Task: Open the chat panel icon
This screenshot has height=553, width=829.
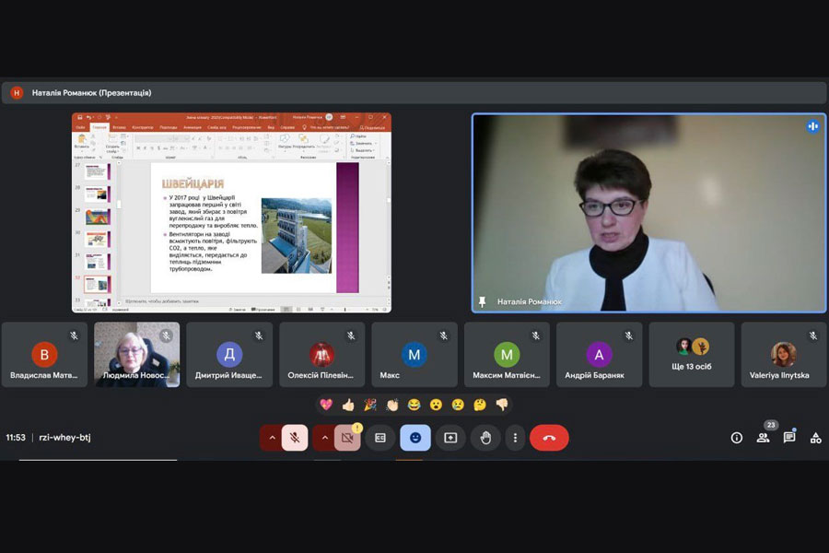Action: (789, 438)
